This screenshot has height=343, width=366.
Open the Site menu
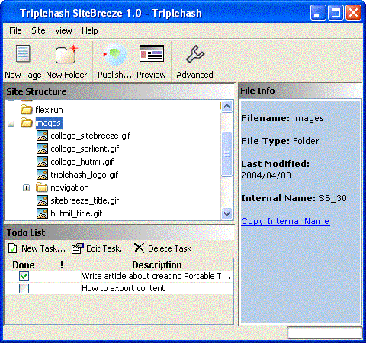(x=38, y=30)
